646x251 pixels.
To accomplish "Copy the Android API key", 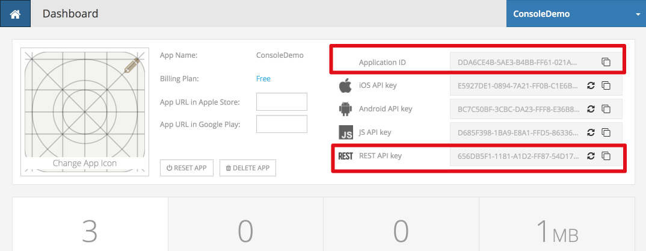I will 606,109.
